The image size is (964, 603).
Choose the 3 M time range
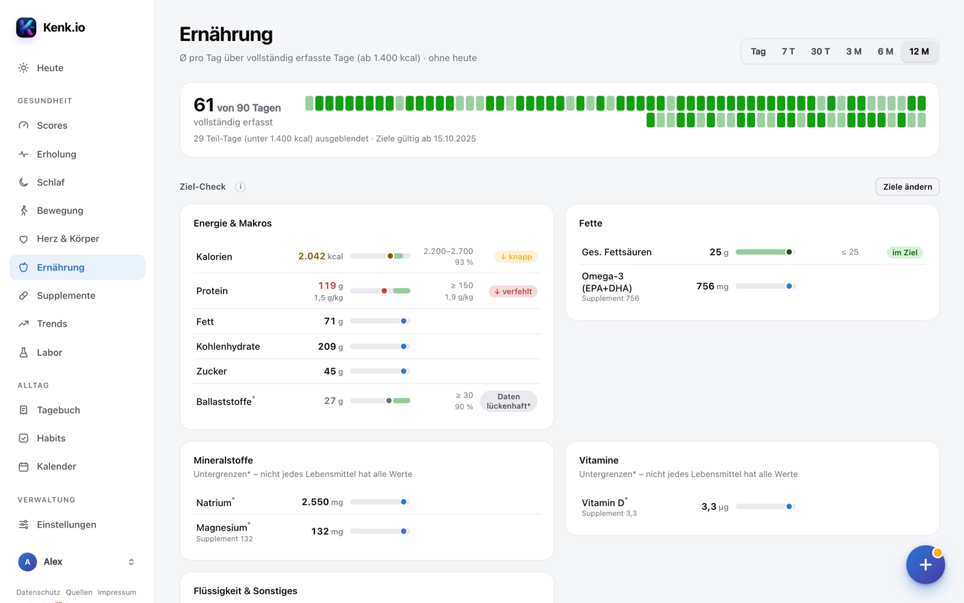(x=854, y=52)
